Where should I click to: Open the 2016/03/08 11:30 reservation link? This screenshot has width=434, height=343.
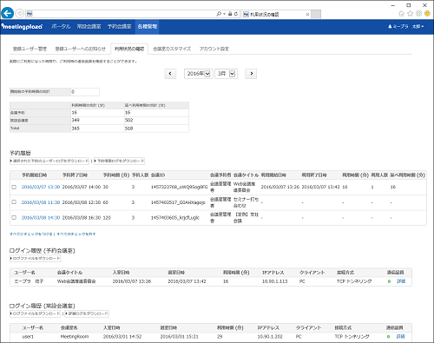[x=41, y=202]
